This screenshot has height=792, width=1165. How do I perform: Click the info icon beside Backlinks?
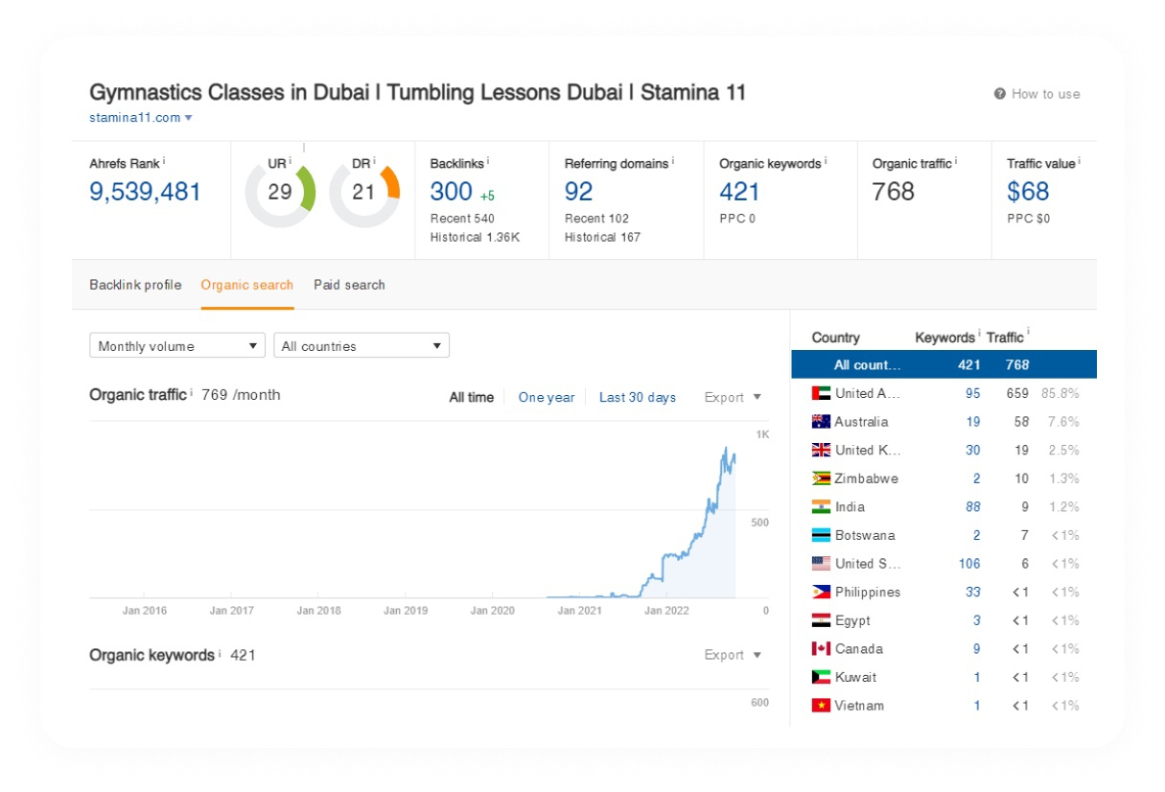click(489, 161)
